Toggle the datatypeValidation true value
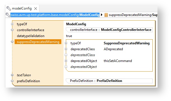Screen dimensions: 171x101 tap(69, 36)
